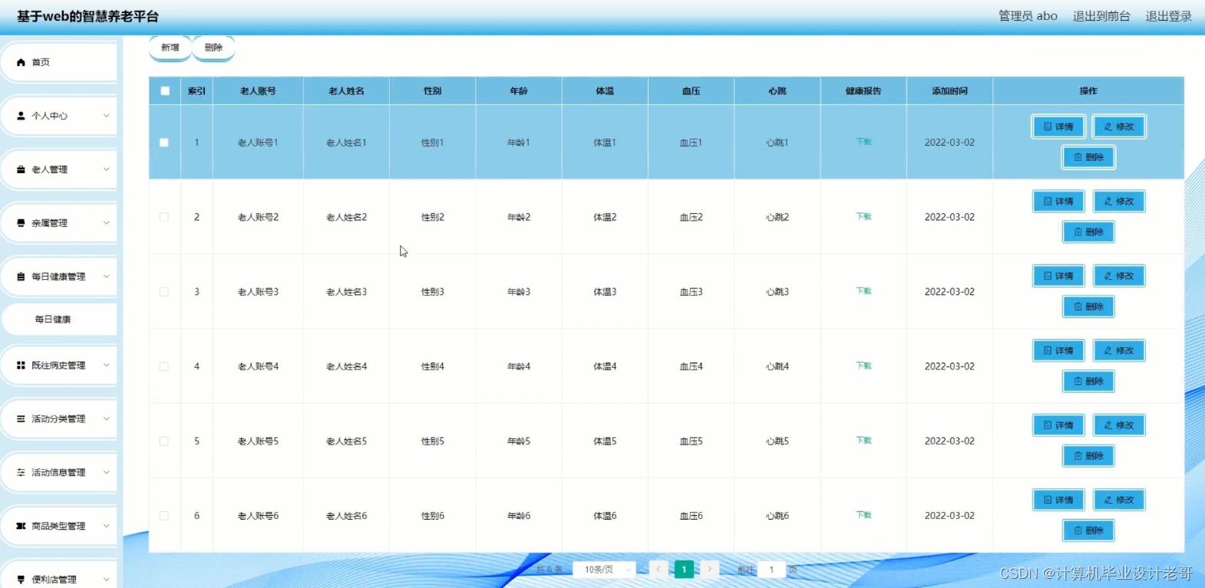
Task: Click the 新增 button above the table
Action: point(170,48)
